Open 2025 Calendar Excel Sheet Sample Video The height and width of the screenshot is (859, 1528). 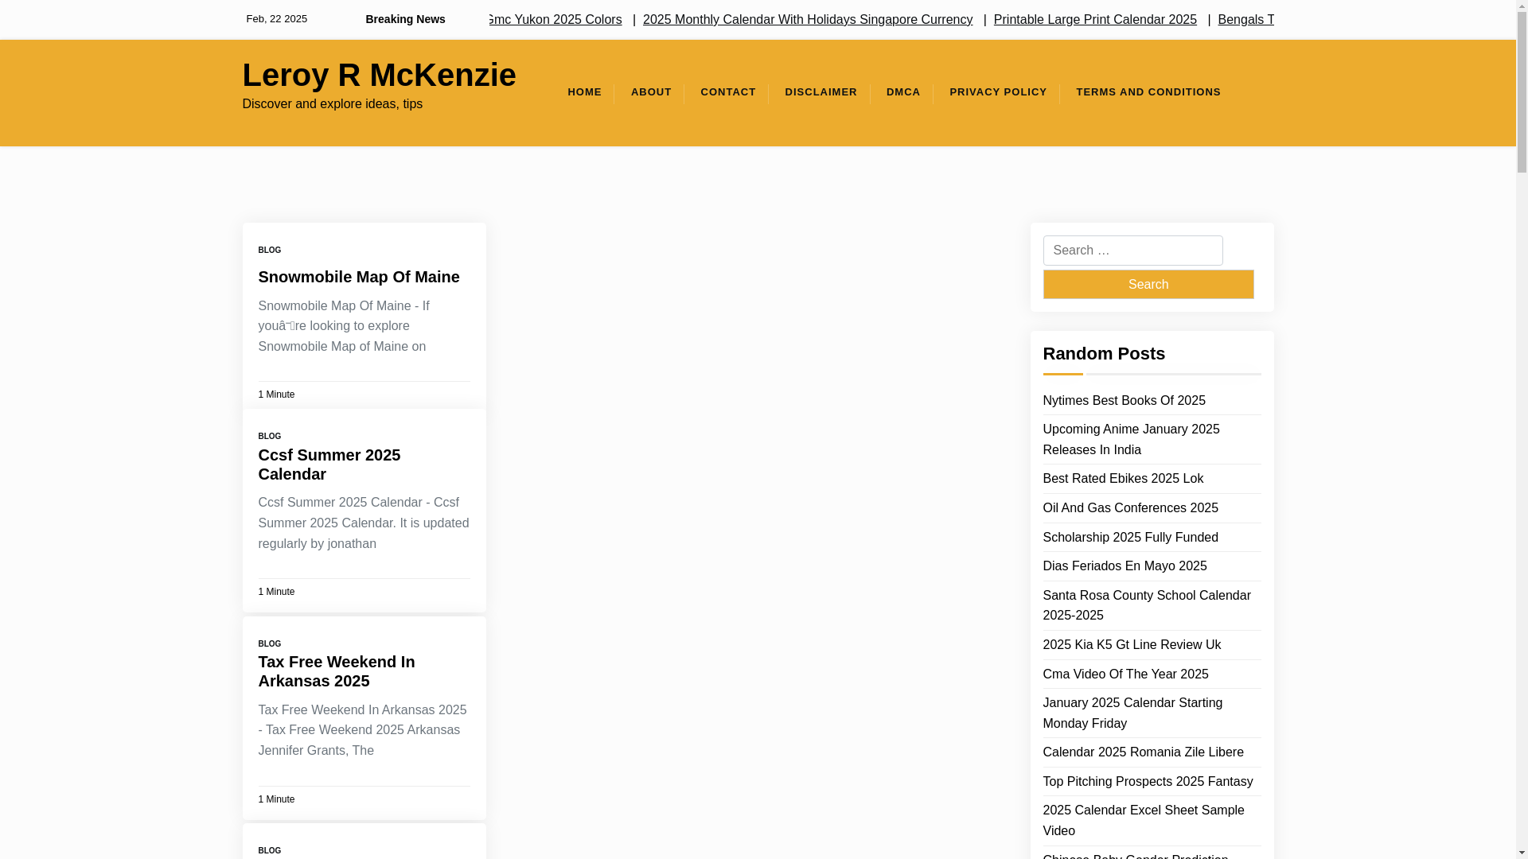click(1143, 821)
